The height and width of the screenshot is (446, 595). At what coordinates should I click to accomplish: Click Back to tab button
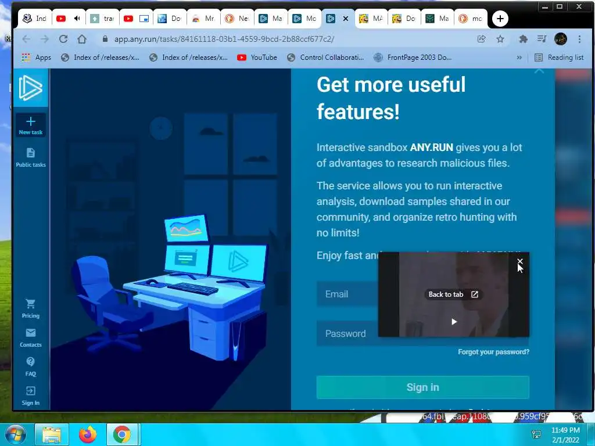pyautogui.click(x=453, y=294)
